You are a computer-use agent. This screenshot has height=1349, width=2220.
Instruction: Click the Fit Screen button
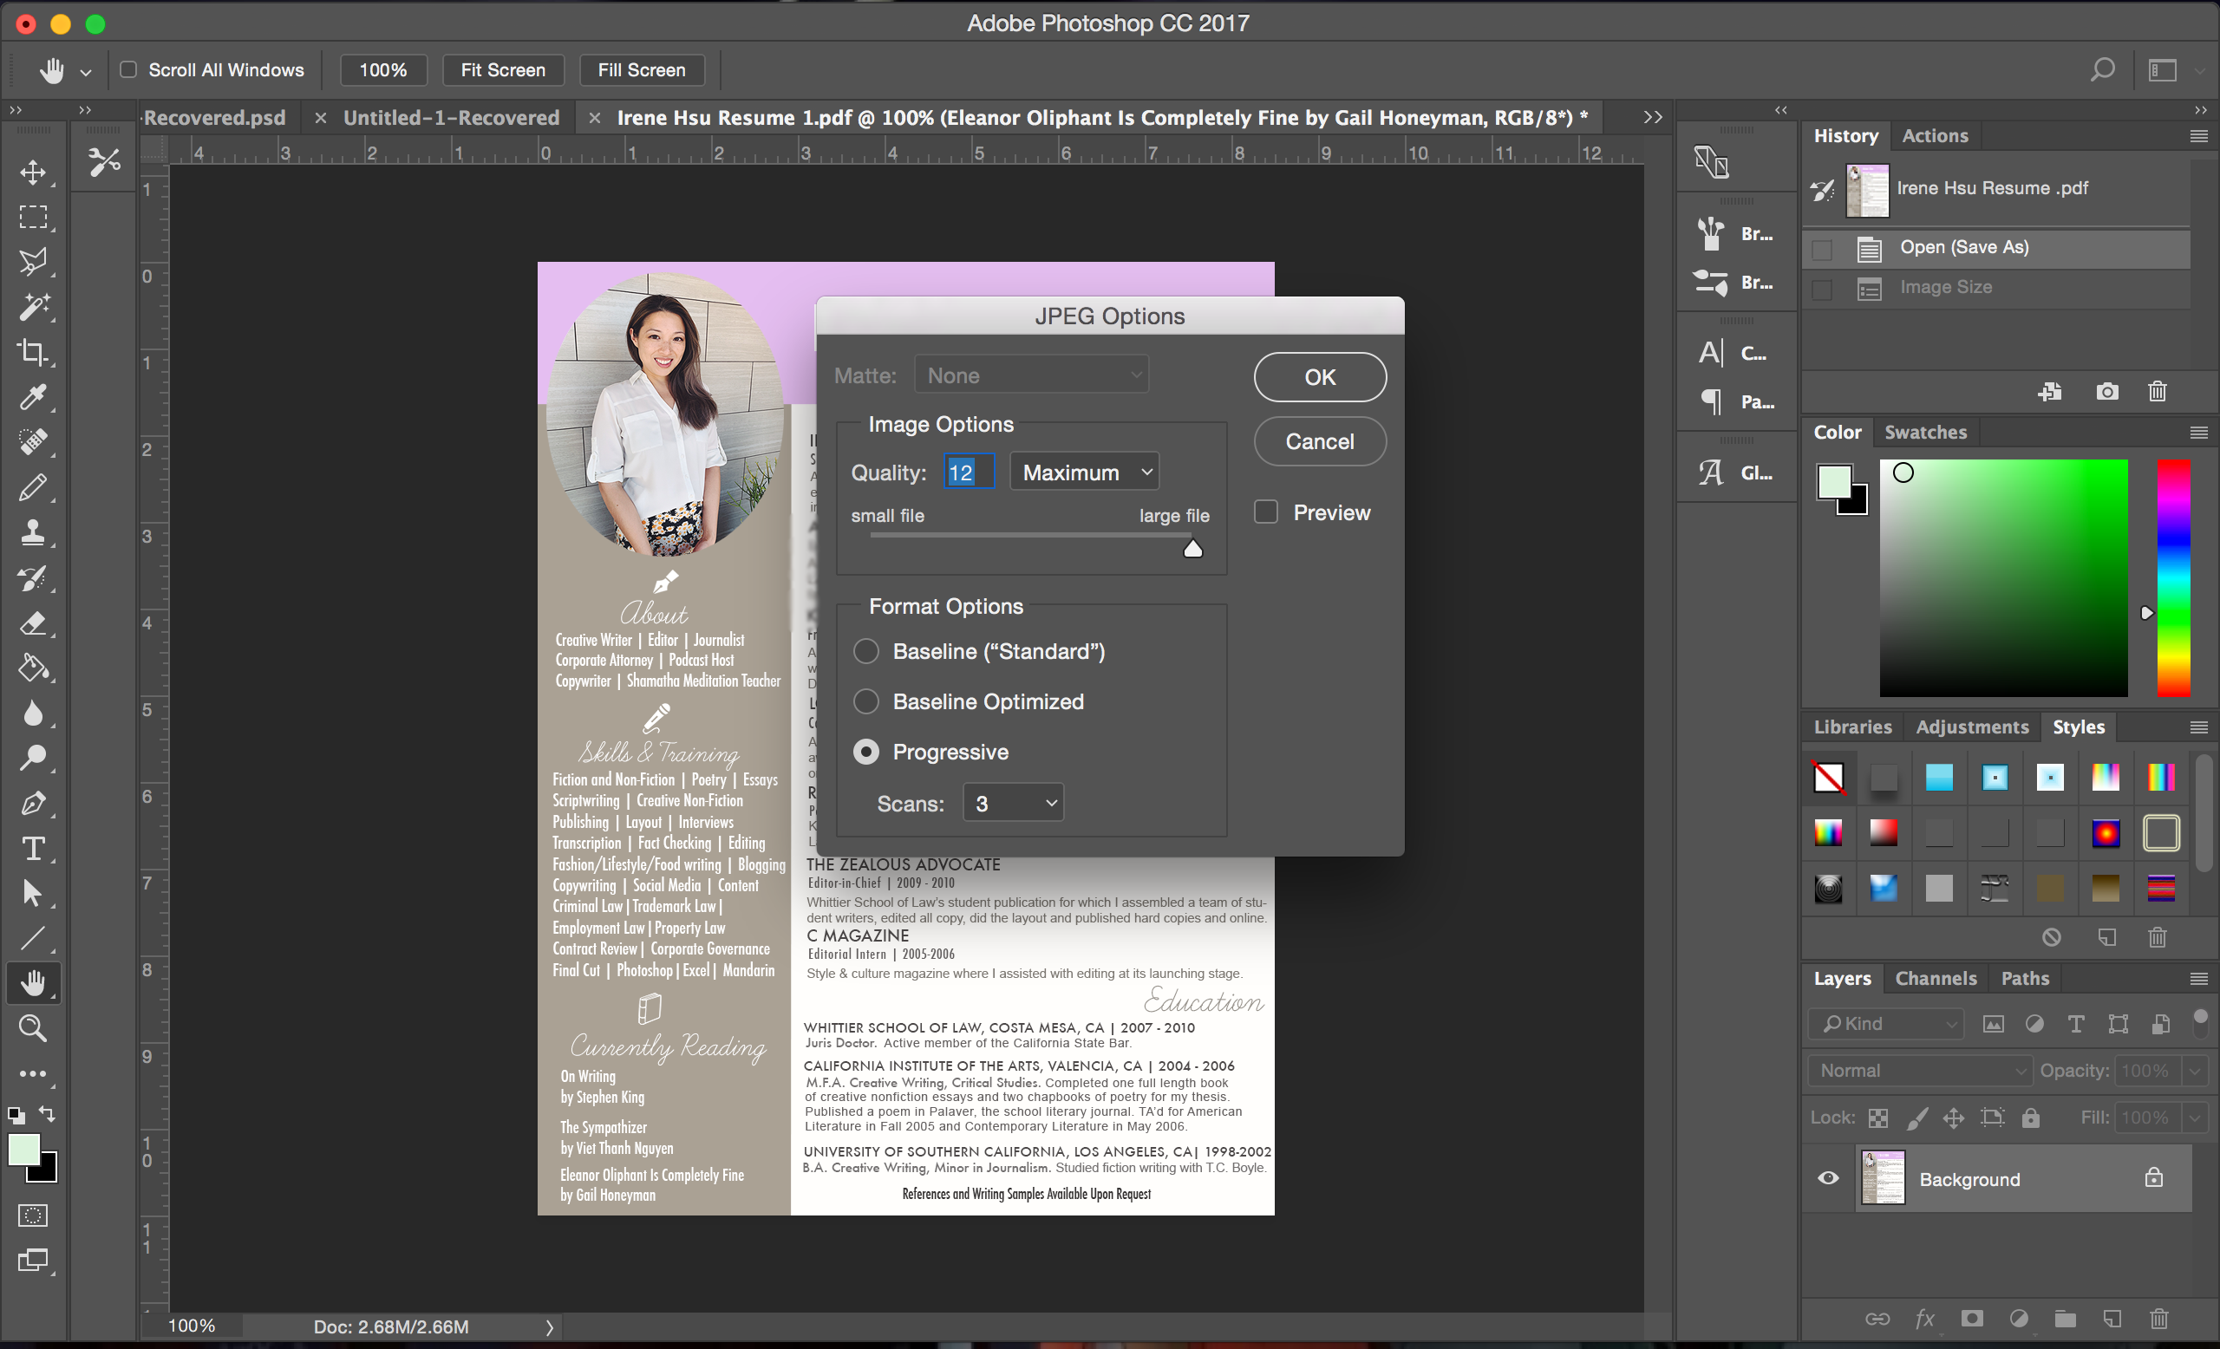[x=503, y=69]
